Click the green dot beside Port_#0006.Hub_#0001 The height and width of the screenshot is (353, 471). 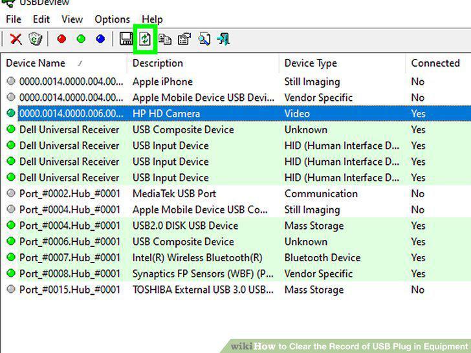click(11, 241)
